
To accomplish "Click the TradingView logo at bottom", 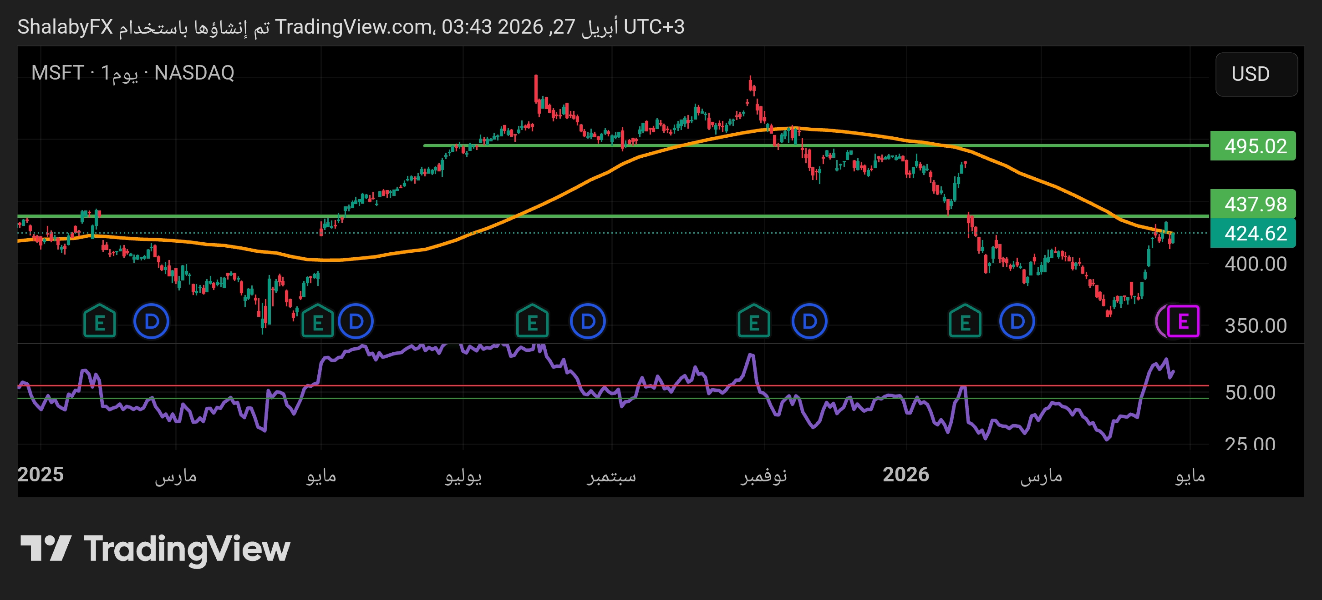I will (x=155, y=549).
